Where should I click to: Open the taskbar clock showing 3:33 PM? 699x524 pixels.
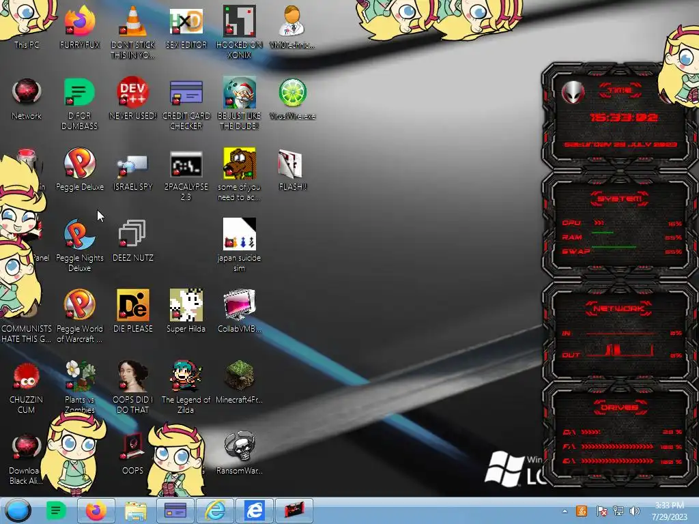[670, 510]
